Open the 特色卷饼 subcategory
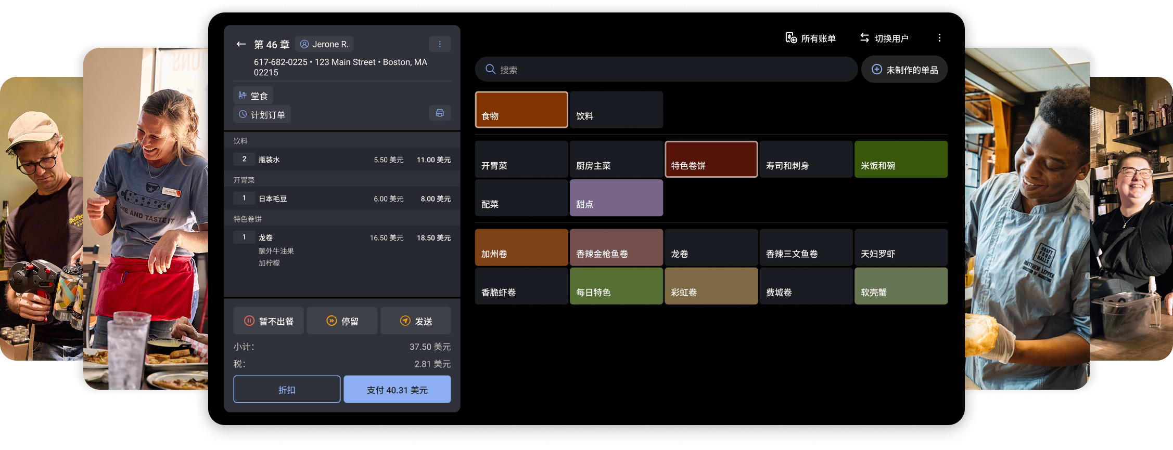The width and height of the screenshot is (1173, 450). tap(711, 159)
